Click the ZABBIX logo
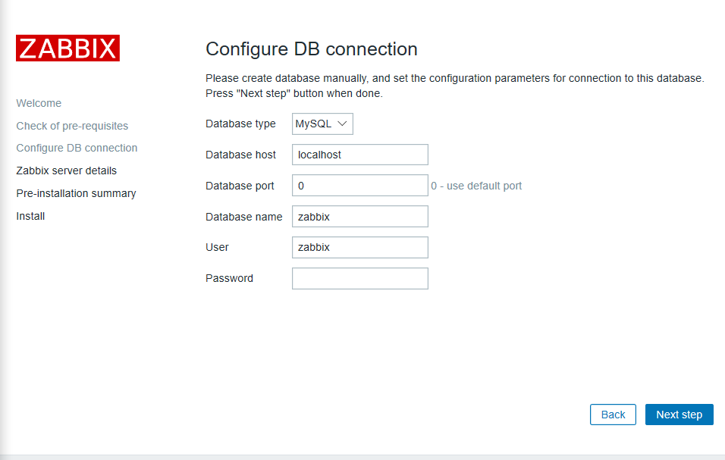 [67, 48]
